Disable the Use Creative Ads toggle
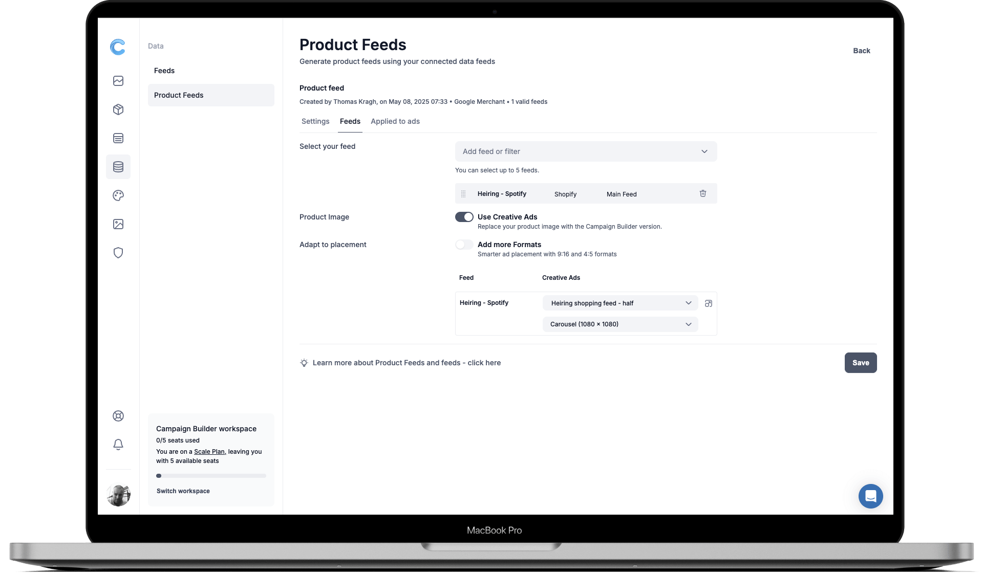The height and width of the screenshot is (574, 983). point(464,217)
